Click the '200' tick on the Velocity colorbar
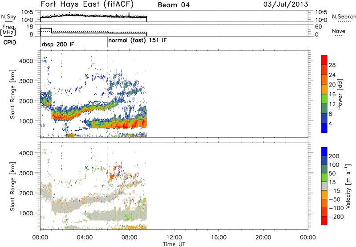Screen dimensions: 356x247 click(334, 156)
